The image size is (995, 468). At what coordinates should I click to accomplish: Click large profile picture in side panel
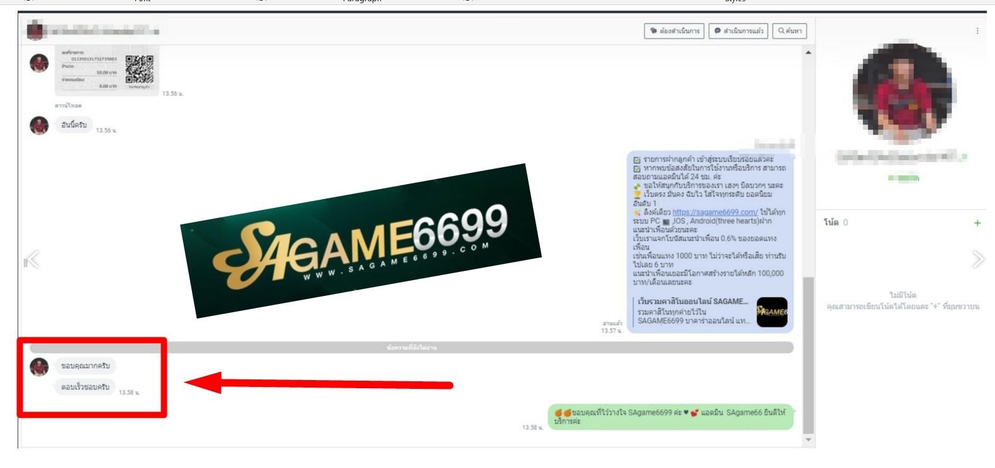click(x=902, y=92)
